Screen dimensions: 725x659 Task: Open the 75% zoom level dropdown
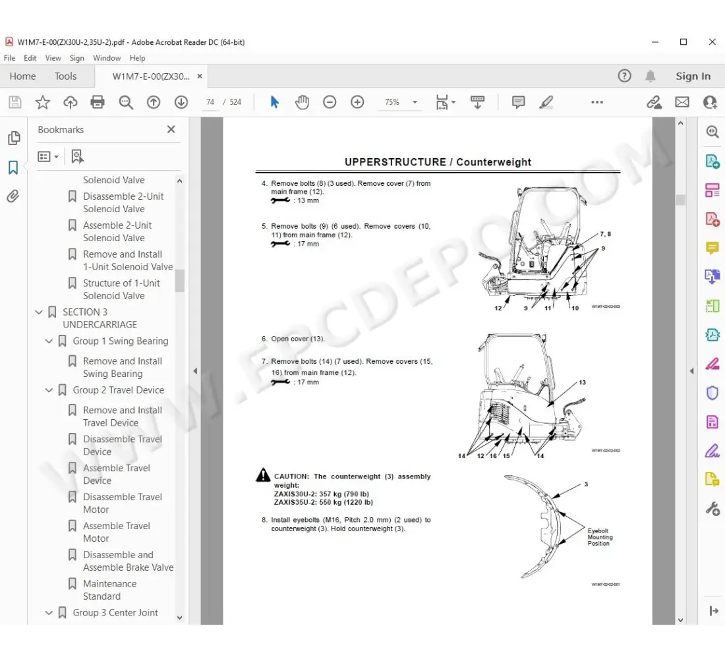[x=415, y=102]
